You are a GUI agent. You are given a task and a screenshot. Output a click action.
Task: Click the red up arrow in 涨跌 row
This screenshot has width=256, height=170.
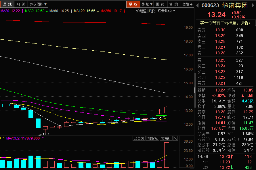(x=243, y=95)
